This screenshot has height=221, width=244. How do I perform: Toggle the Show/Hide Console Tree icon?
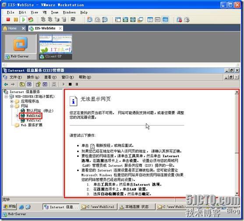tap(29, 84)
